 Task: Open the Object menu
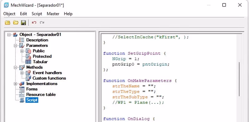tap(9, 14)
